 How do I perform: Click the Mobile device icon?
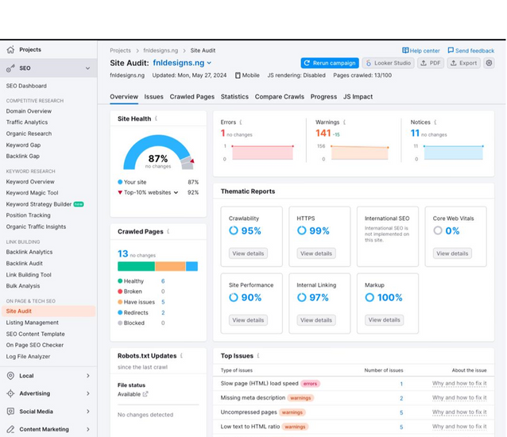click(x=238, y=75)
